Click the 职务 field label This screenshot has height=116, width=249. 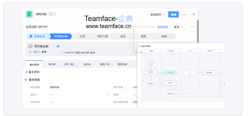pos(116,95)
